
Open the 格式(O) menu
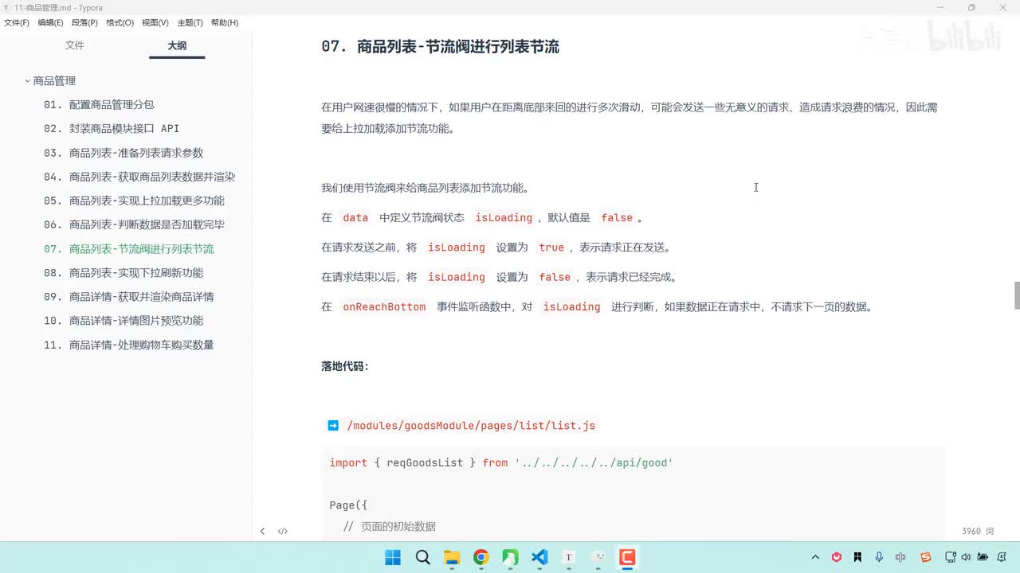[120, 22]
